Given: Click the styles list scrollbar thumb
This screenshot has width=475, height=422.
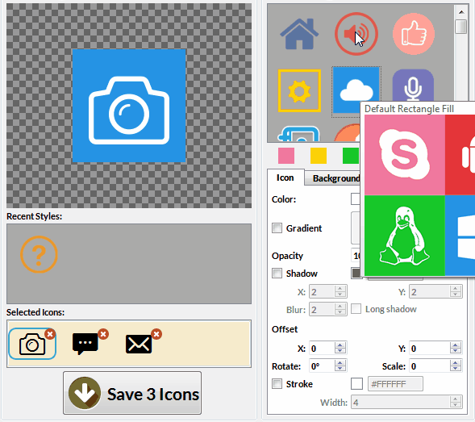Looking at the screenshot, I should tap(461, 27).
